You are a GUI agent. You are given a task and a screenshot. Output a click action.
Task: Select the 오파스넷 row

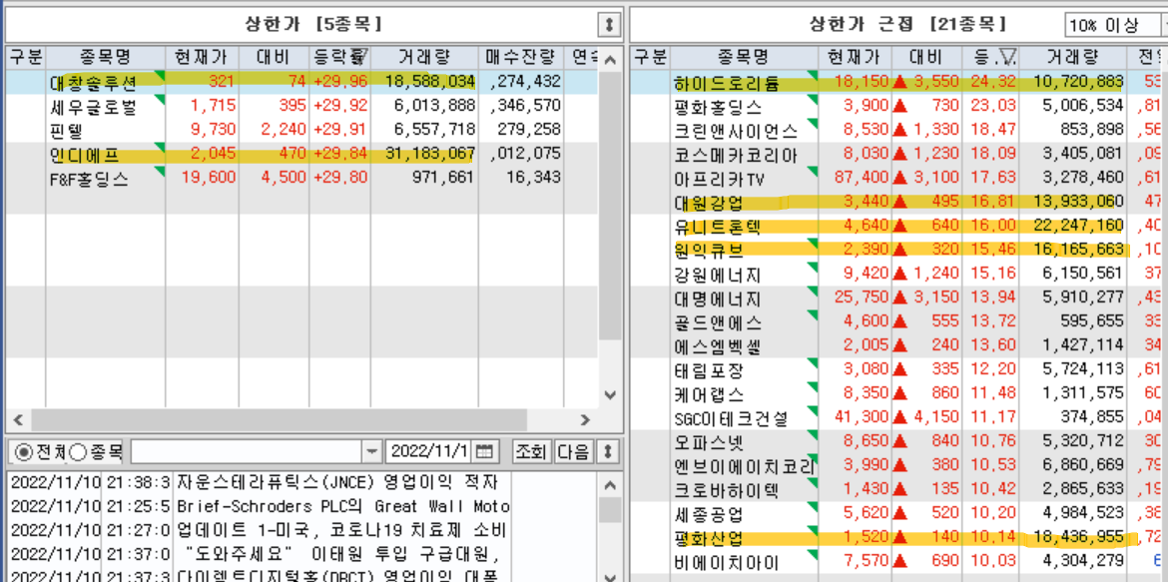pos(898,441)
